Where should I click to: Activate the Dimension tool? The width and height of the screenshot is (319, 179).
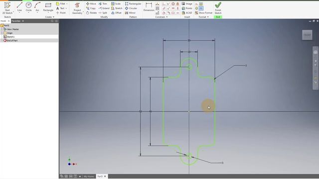pos(149,7)
